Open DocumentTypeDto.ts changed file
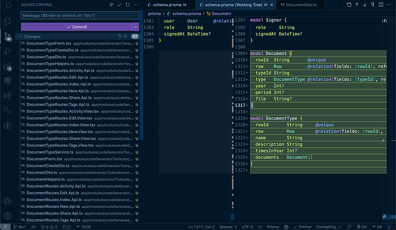 (80, 57)
